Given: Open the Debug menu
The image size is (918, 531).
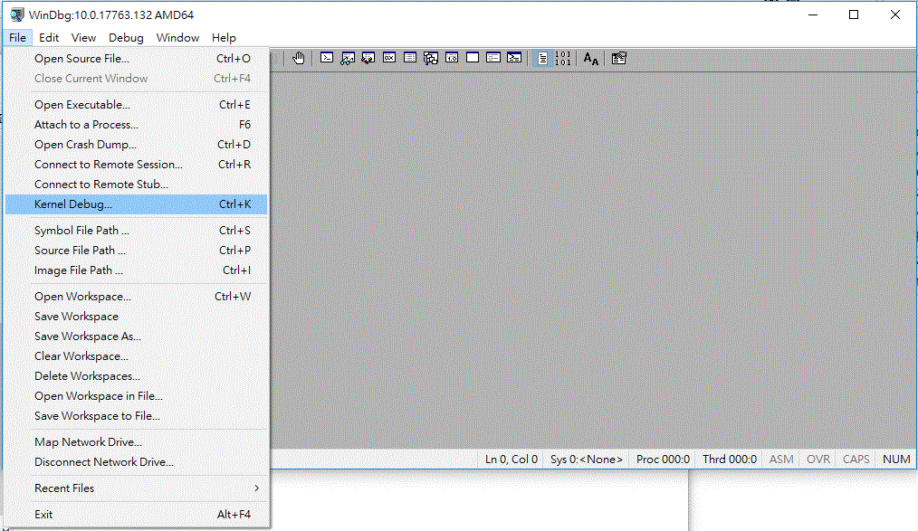Looking at the screenshot, I should click(x=126, y=37).
